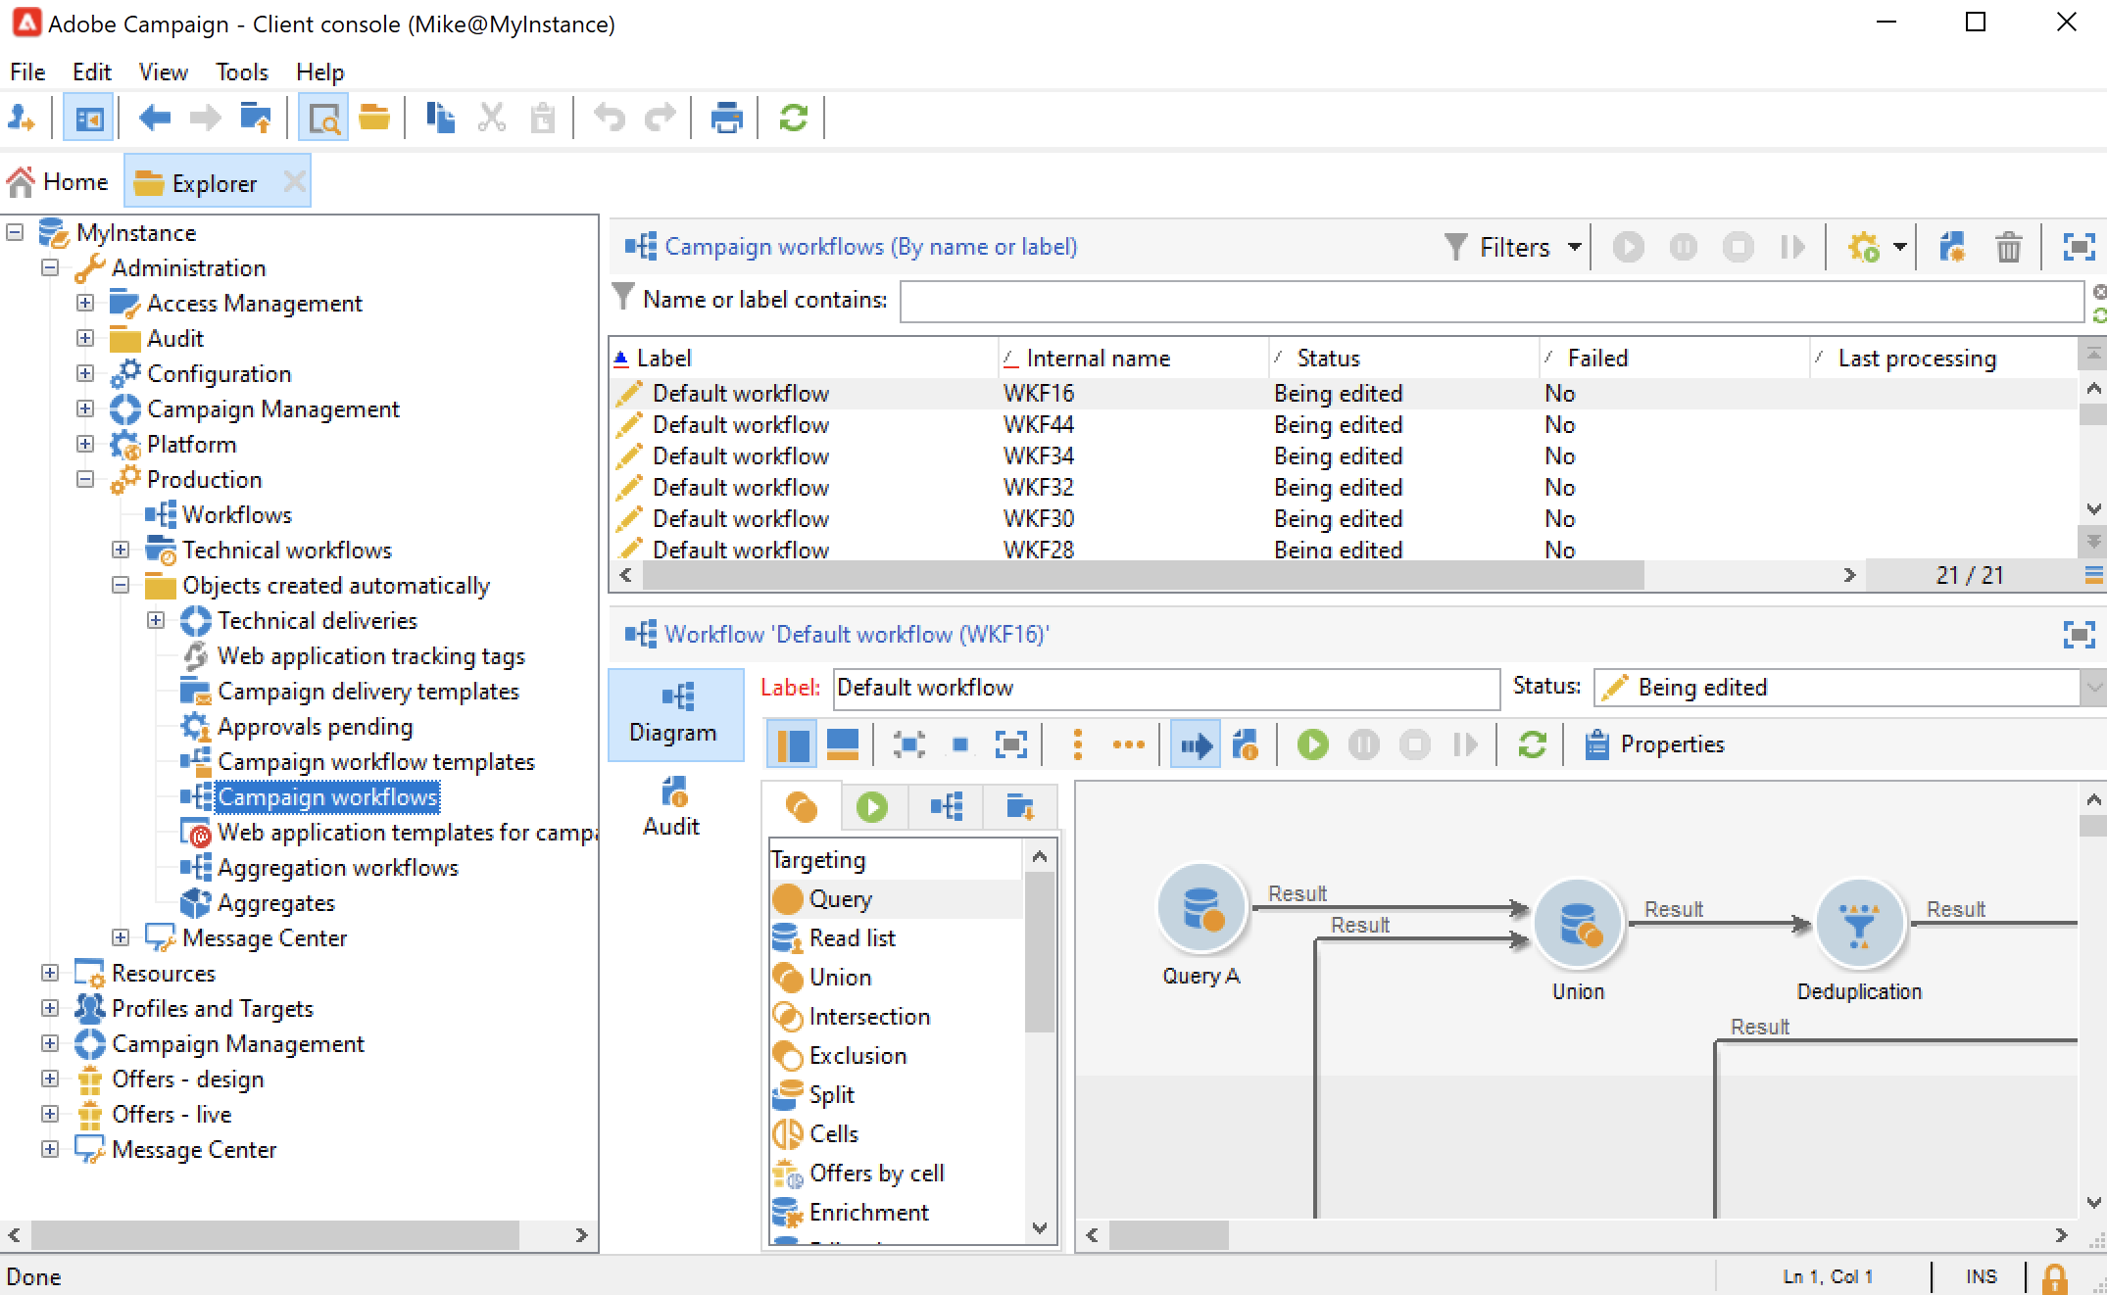Select the Union activity in Targeting palette
2107x1295 pixels.
coord(839,978)
